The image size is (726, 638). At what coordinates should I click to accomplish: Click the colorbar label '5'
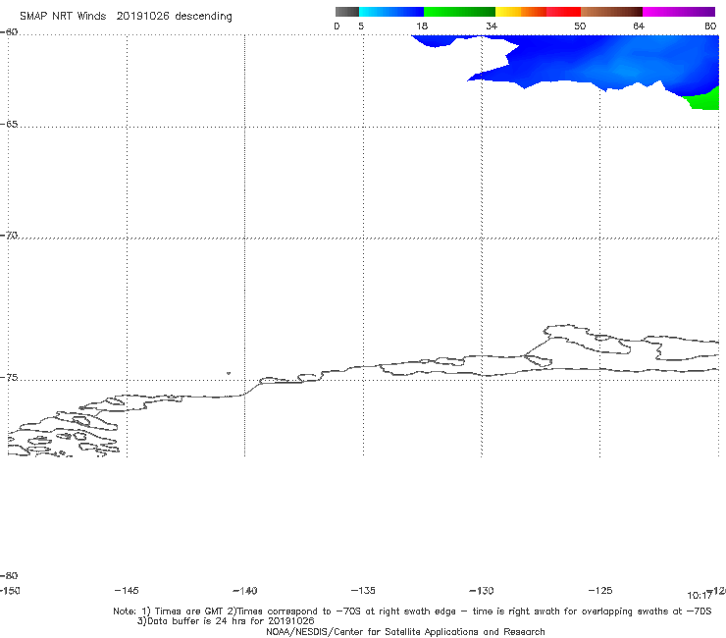tap(361, 26)
